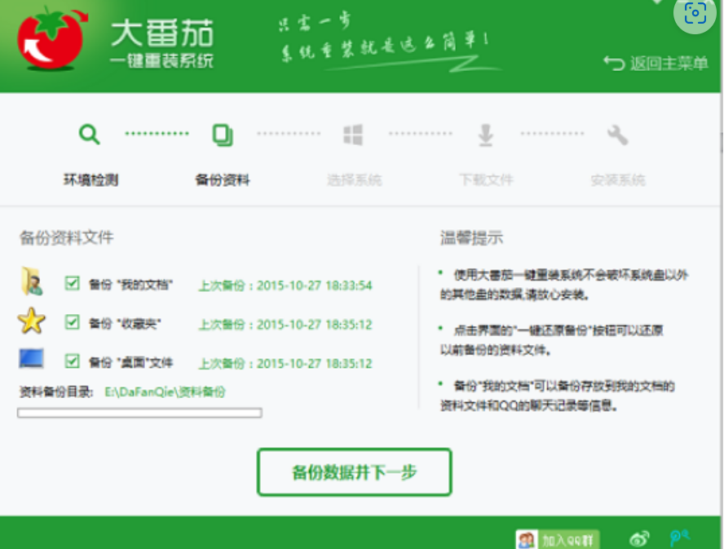Click the Tencent Weibo icon in footer
This screenshot has width=724, height=549.
(x=679, y=538)
